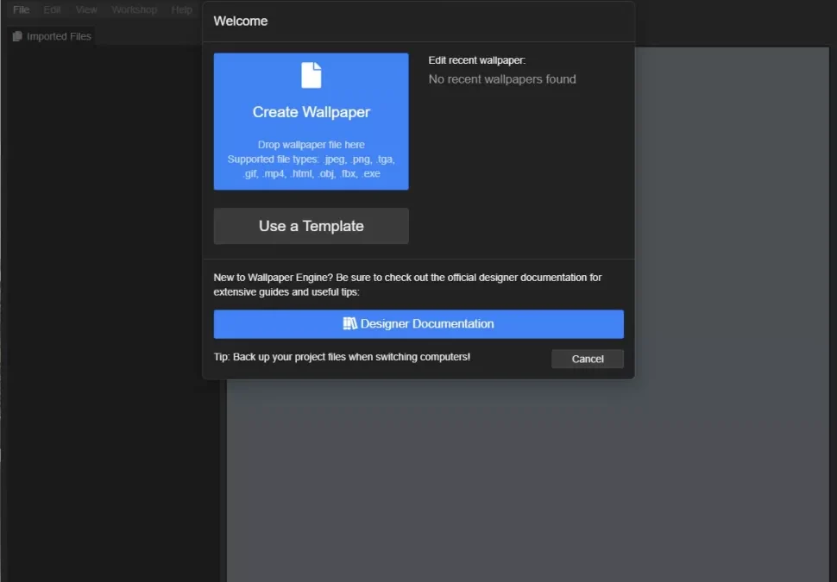Image resolution: width=837 pixels, height=582 pixels.
Task: Open the Designer Documentation link button
Action: [418, 324]
